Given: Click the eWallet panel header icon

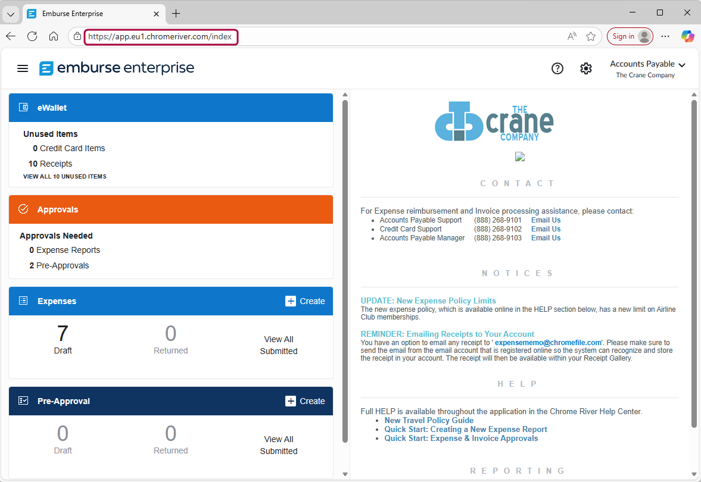Looking at the screenshot, I should 23,107.
